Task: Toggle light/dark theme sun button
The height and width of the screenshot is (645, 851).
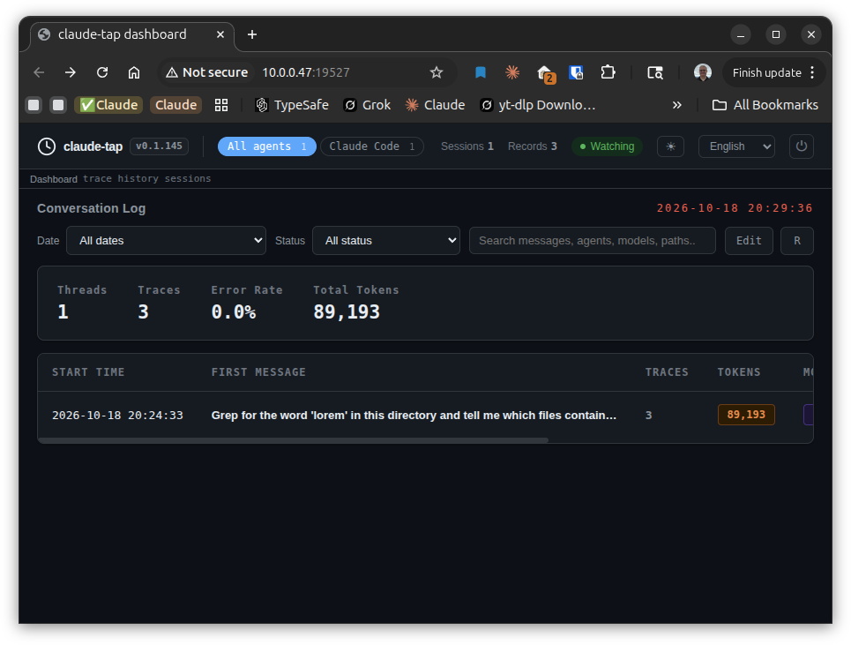Action: point(670,146)
